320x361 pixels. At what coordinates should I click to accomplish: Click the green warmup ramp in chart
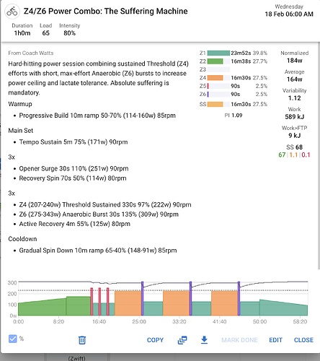pos(43,308)
